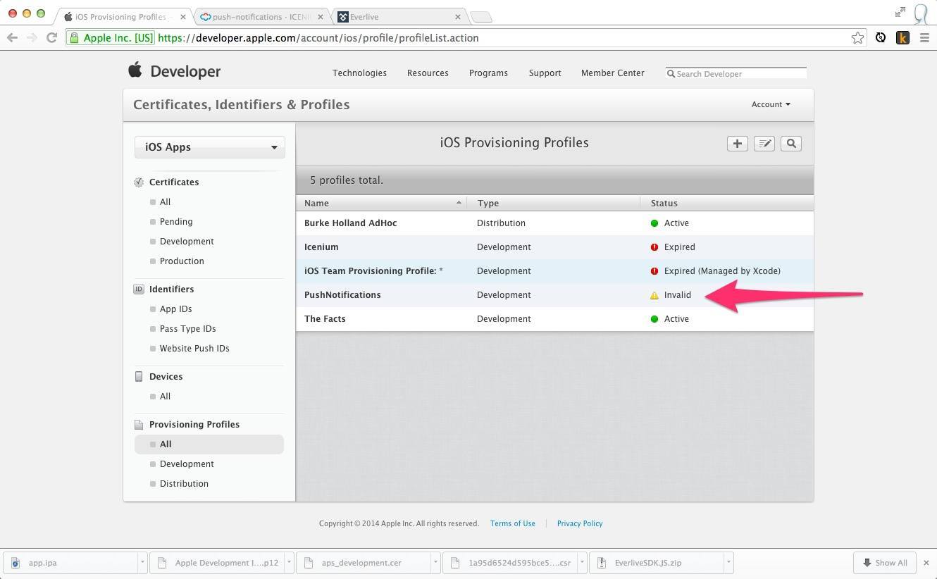The height and width of the screenshot is (579, 937).
Task: Click the Apple logo in the header
Action: 135,70
